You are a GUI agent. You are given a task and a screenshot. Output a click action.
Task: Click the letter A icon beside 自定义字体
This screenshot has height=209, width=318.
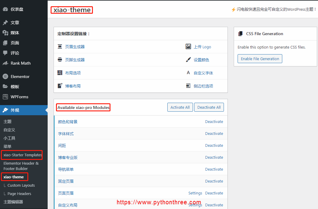188,73
